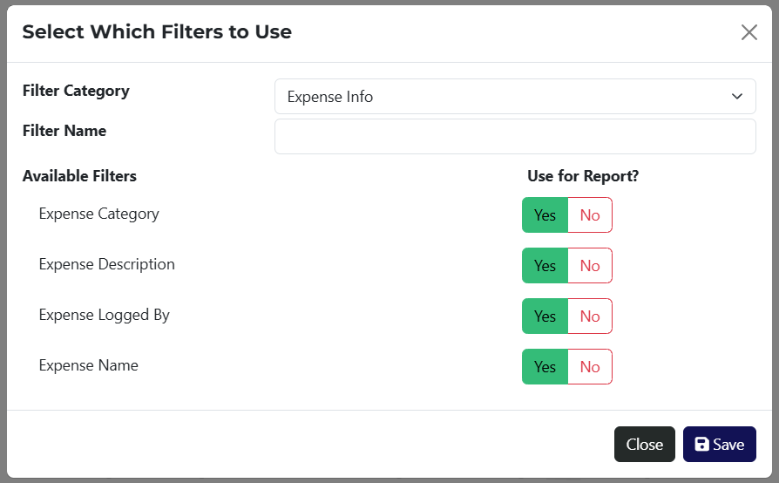Choose No for Expense Logged By
The height and width of the screenshot is (483, 779).
(x=590, y=316)
